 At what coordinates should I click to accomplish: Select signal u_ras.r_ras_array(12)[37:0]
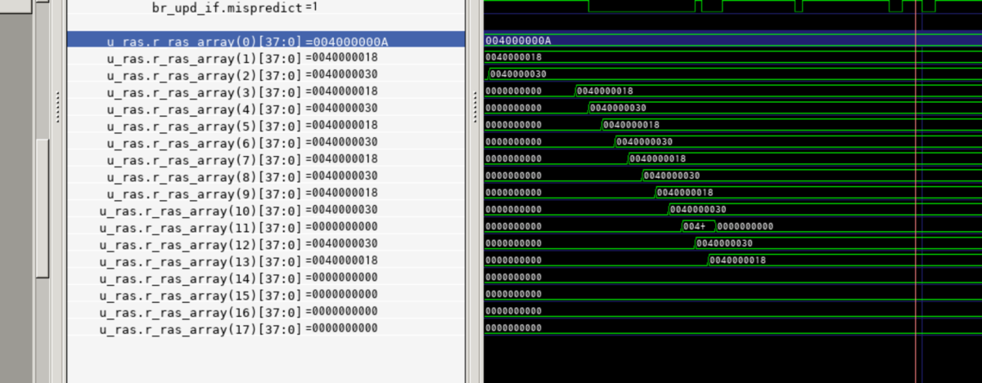266,243
